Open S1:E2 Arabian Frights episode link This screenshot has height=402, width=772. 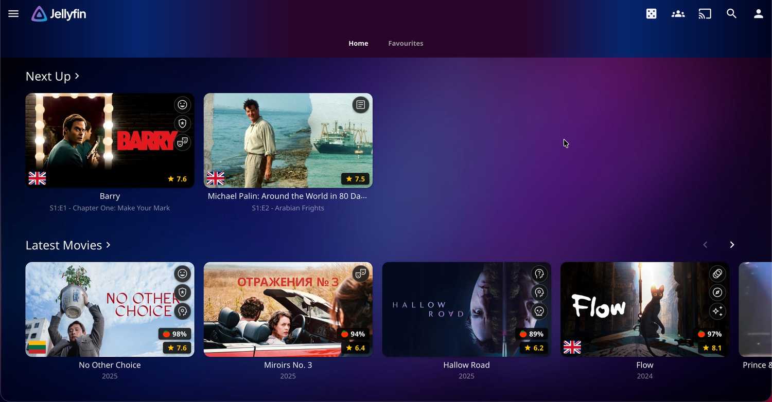pos(288,208)
